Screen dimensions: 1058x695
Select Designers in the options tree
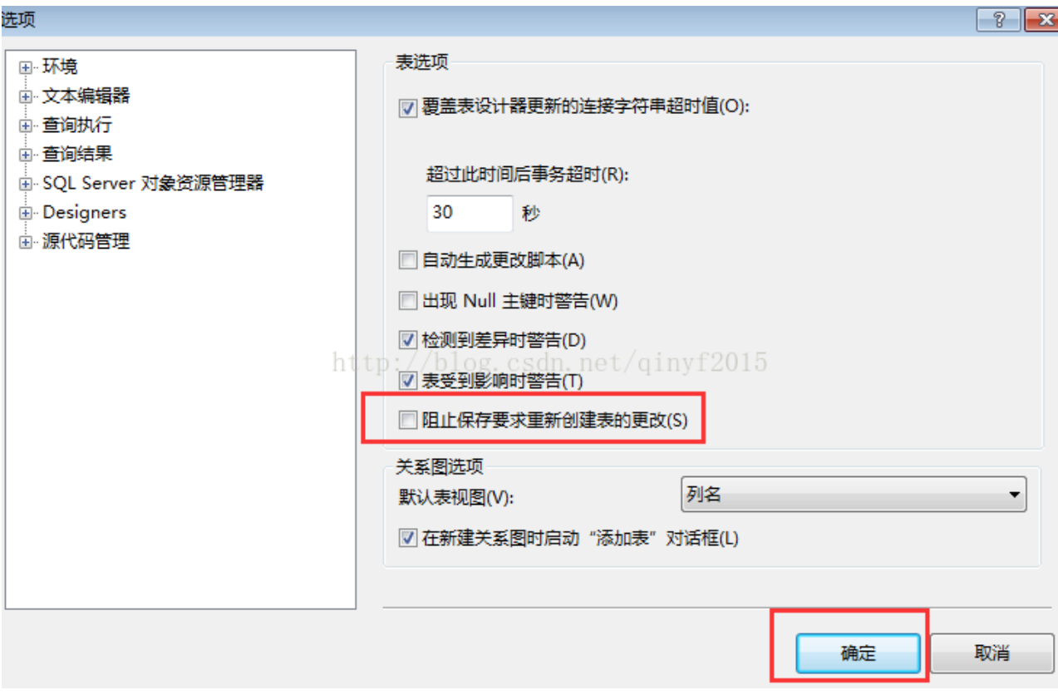coord(84,213)
